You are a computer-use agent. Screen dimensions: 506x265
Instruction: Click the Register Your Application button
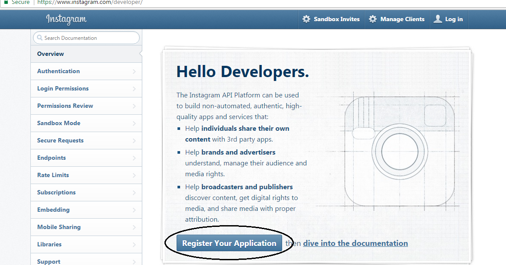[x=229, y=243]
